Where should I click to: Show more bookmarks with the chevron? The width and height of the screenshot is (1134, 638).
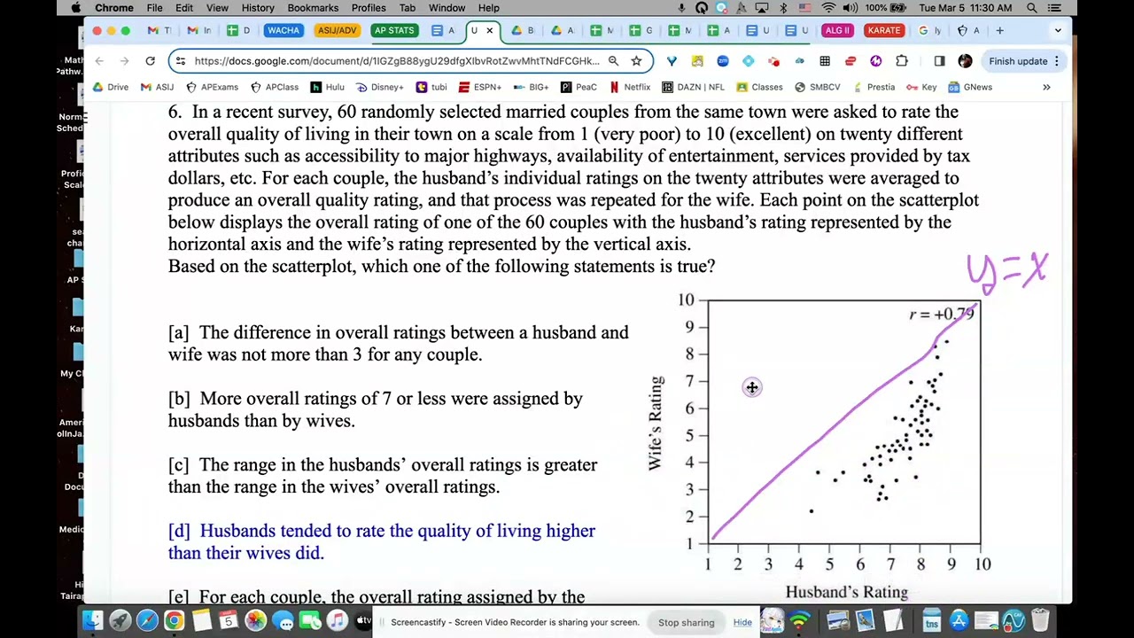(1046, 87)
